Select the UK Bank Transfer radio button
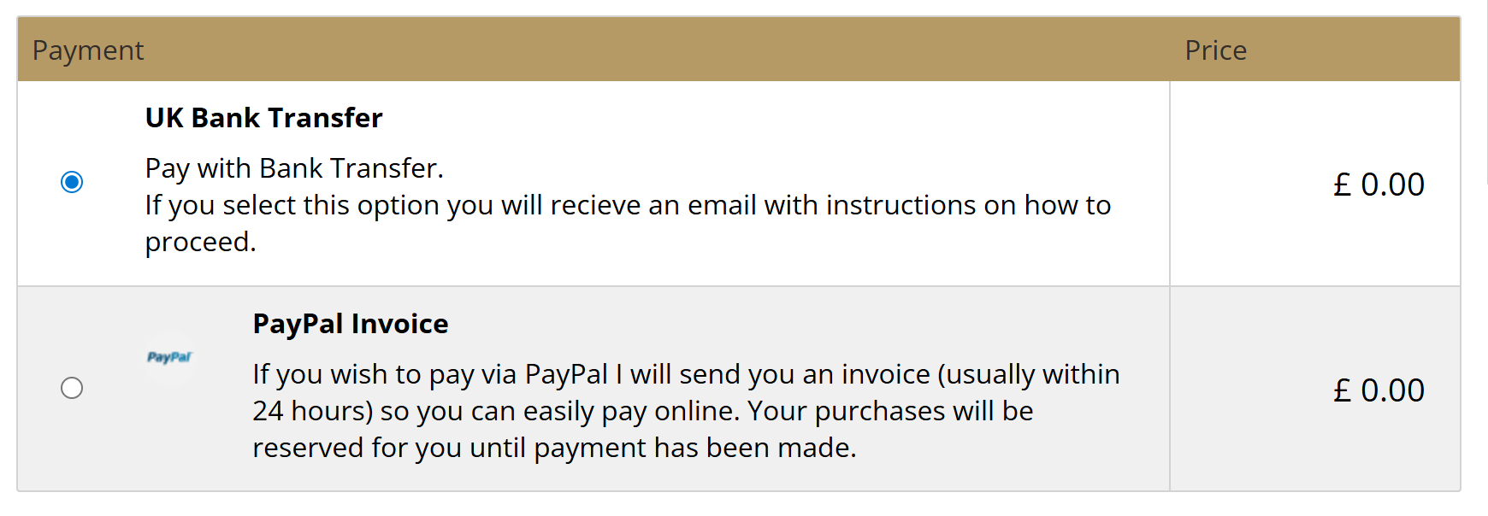 [72, 182]
